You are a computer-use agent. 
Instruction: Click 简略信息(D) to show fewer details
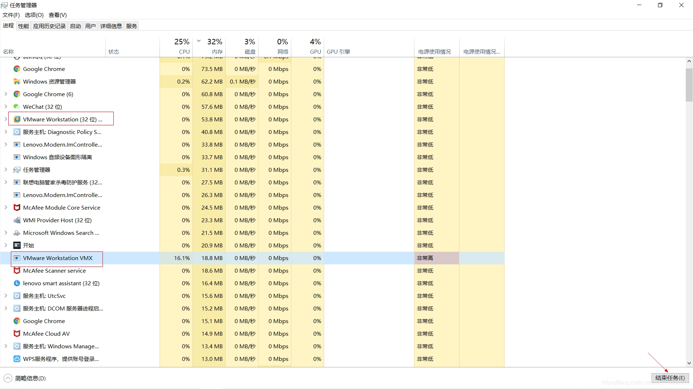click(x=30, y=378)
